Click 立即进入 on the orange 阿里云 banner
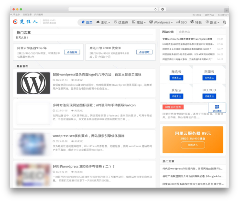The height and width of the screenshot is (202, 239). tap(193, 145)
